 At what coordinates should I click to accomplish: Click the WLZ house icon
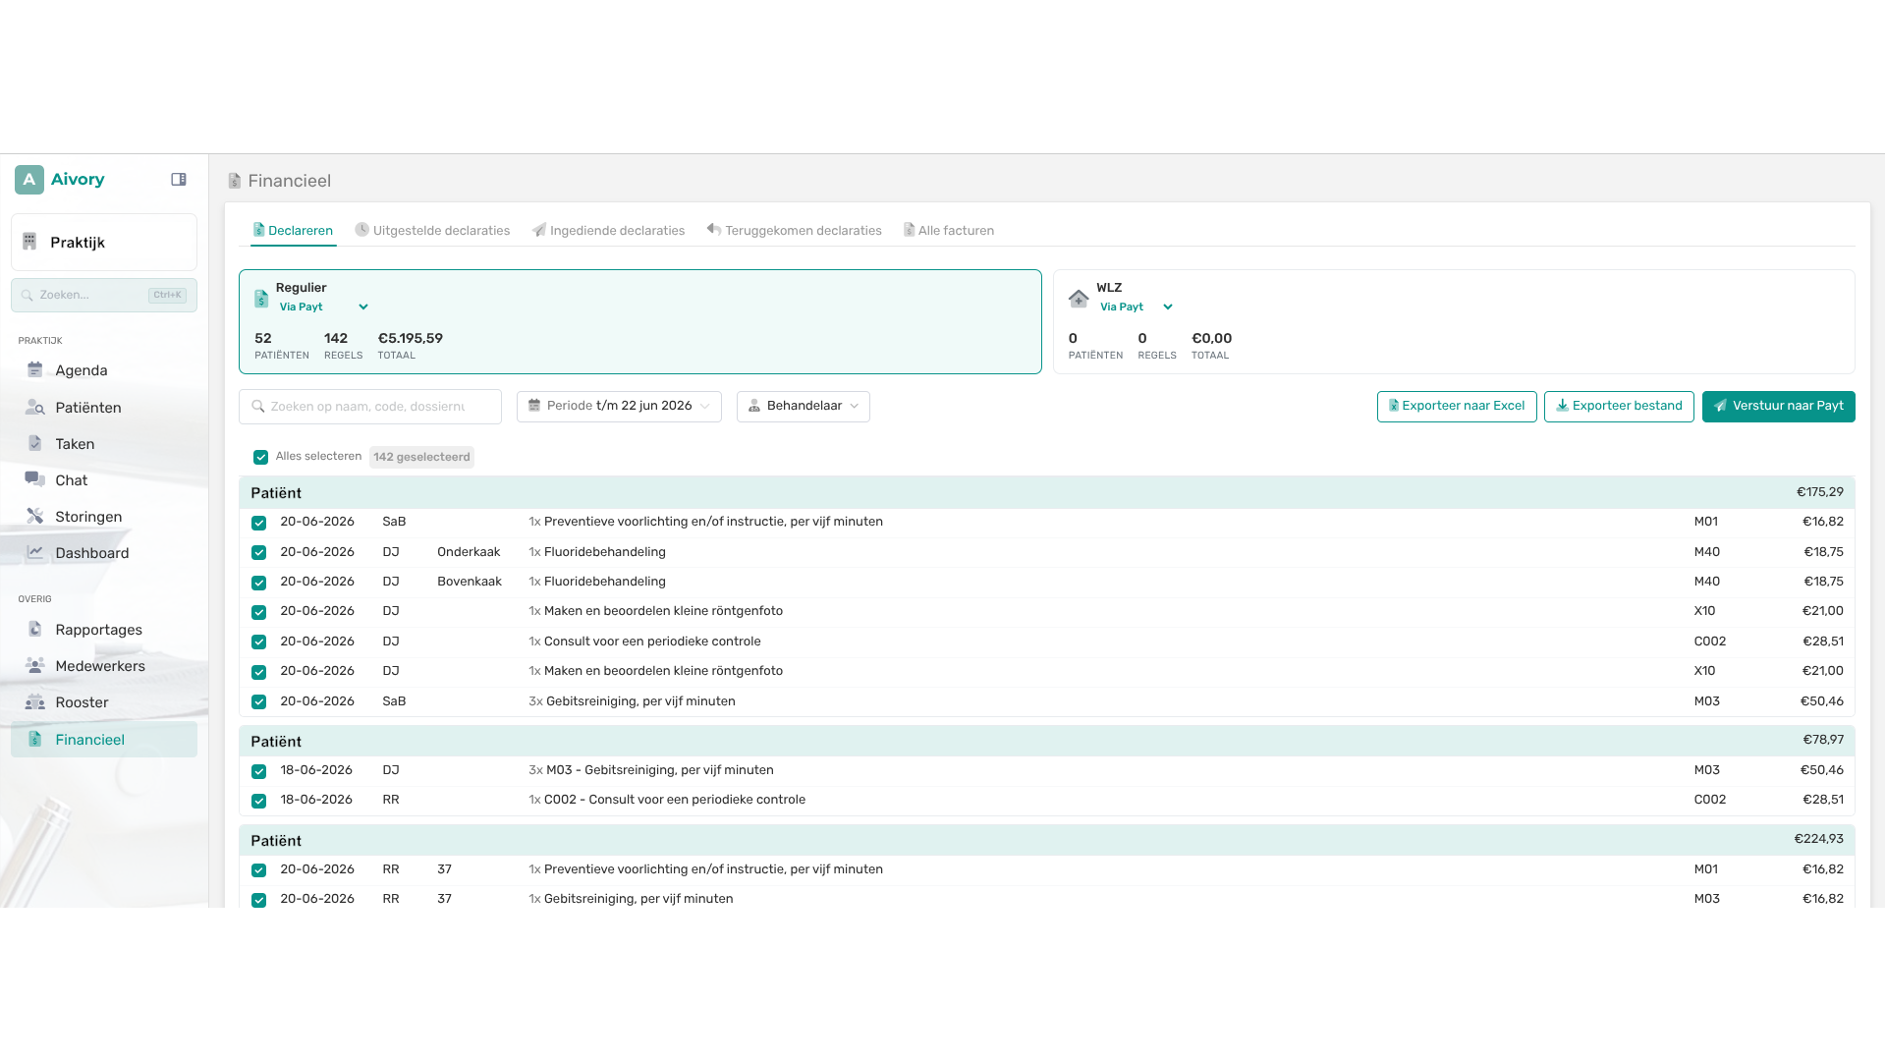point(1079,298)
